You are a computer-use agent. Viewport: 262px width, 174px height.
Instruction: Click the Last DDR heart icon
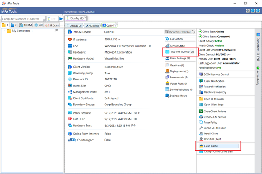point(70,119)
